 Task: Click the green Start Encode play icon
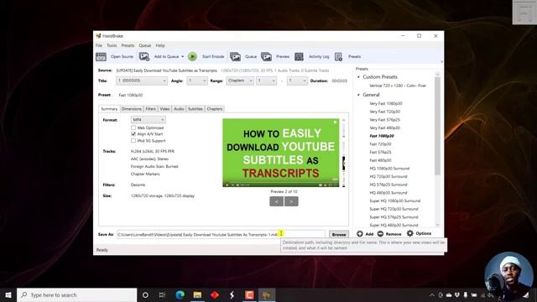(192, 56)
